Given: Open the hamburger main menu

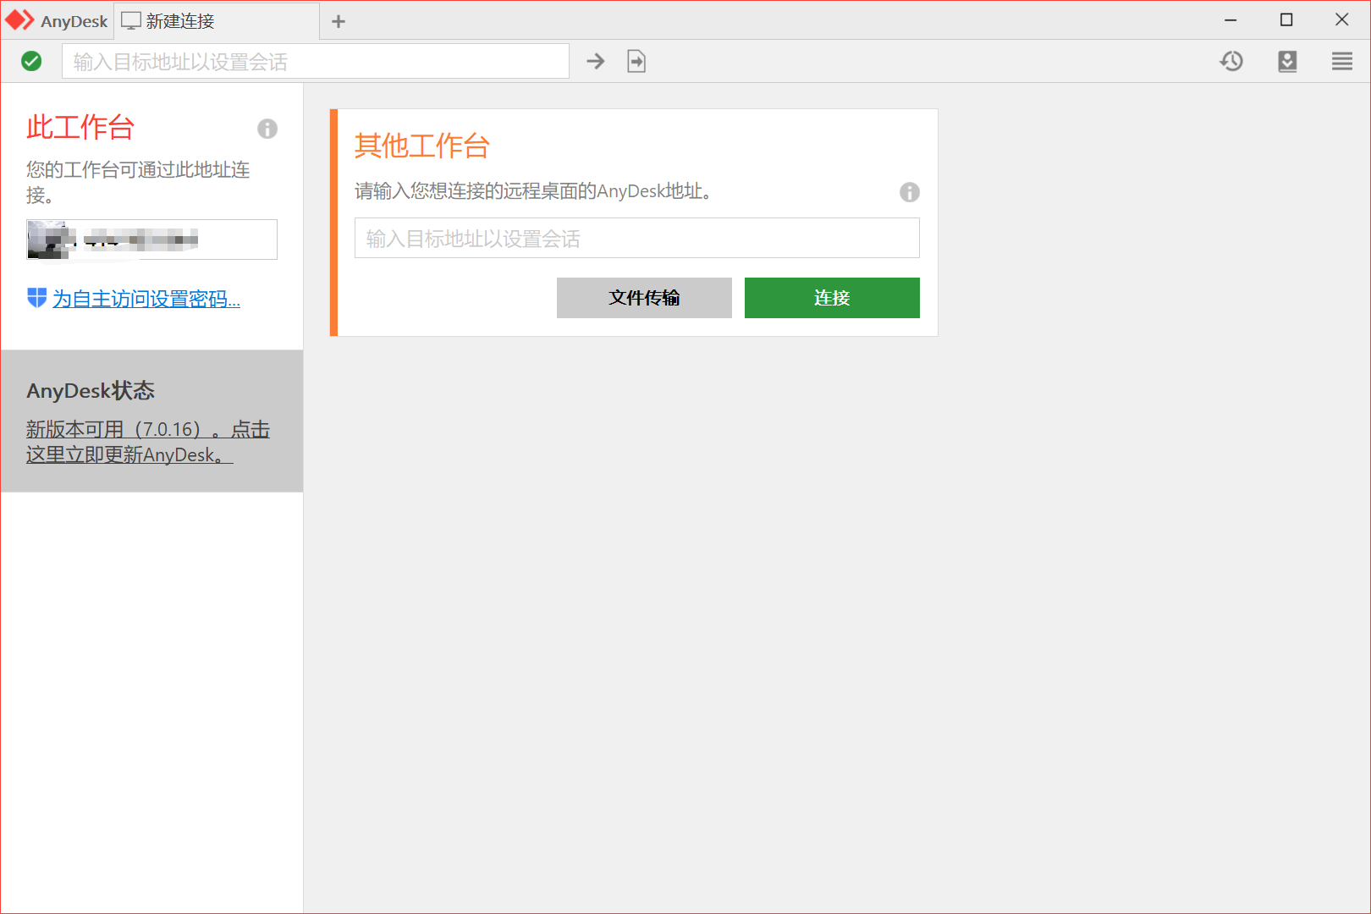Looking at the screenshot, I should tap(1342, 61).
